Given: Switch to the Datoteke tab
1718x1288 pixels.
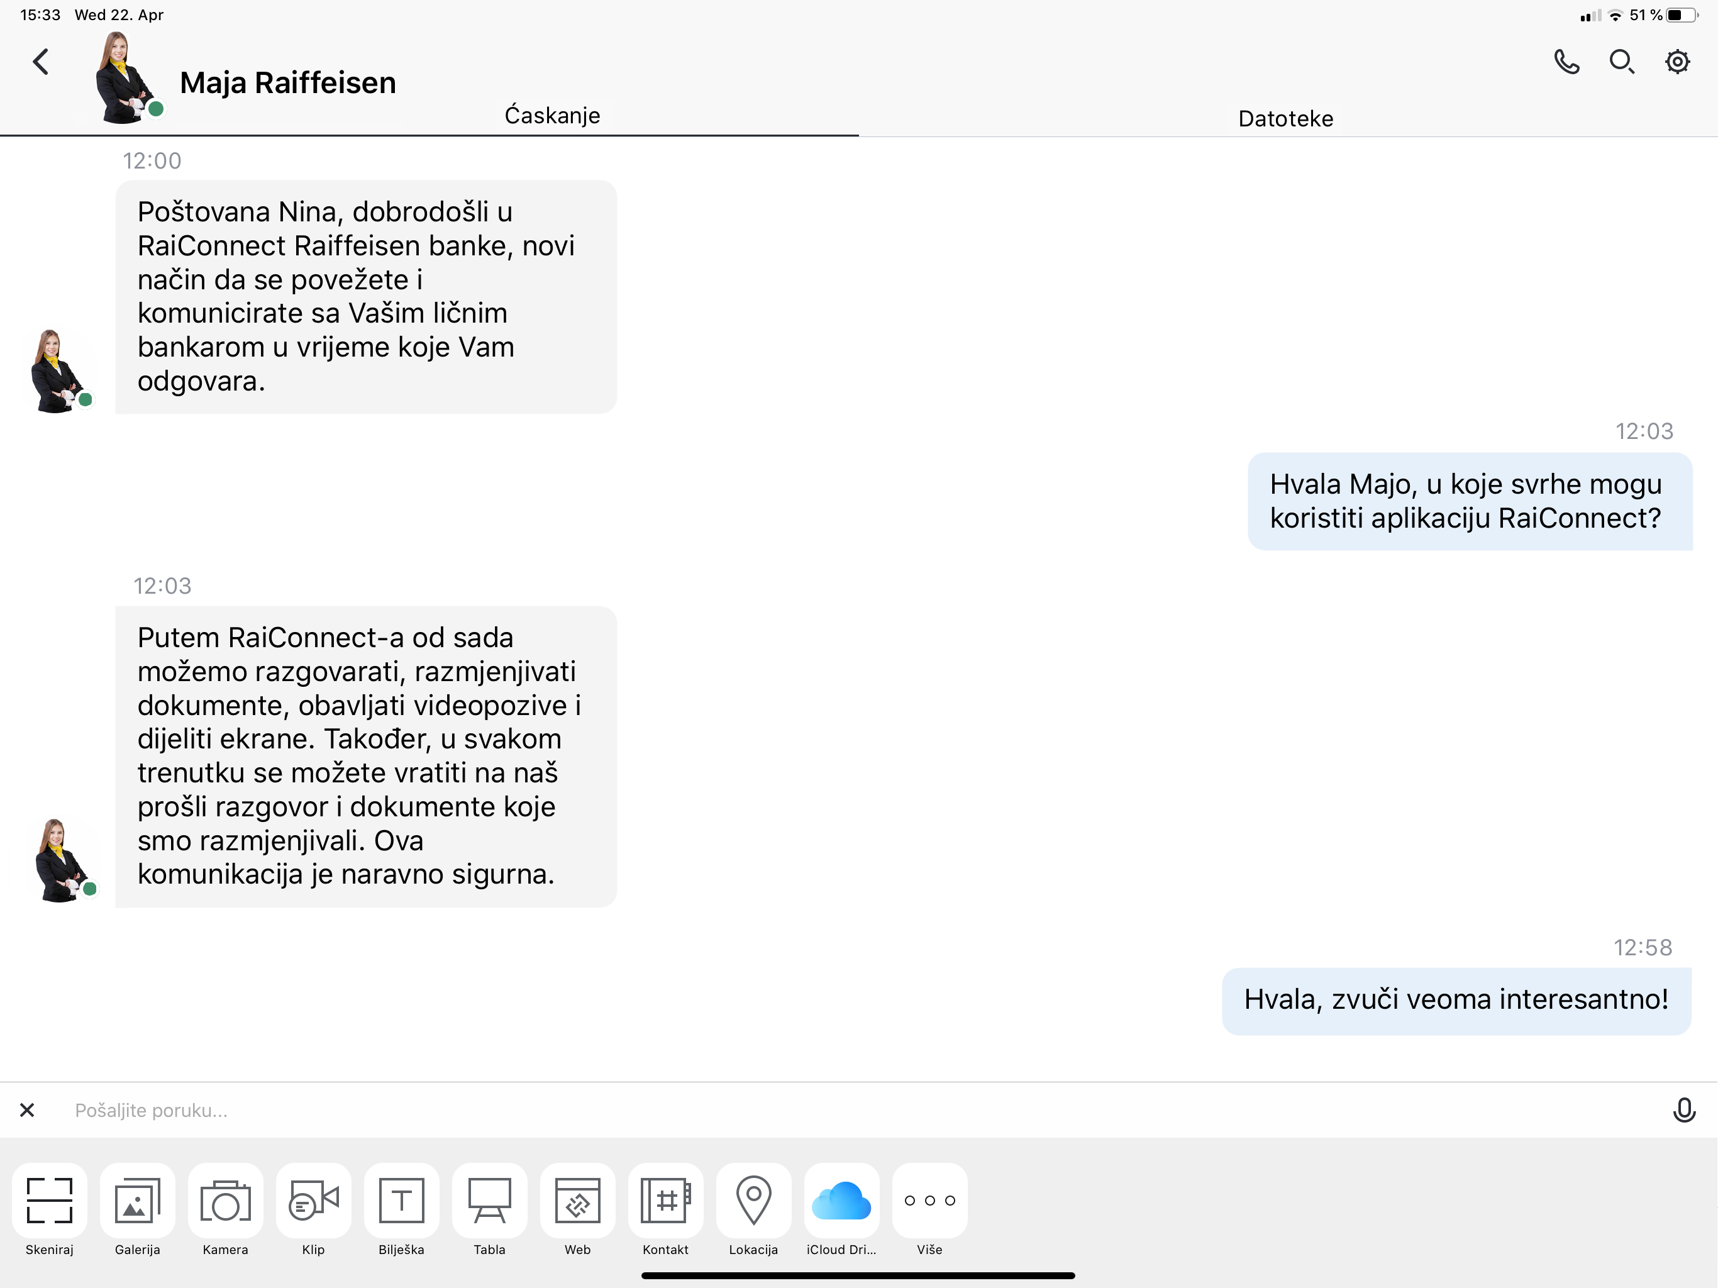Looking at the screenshot, I should [x=1285, y=118].
